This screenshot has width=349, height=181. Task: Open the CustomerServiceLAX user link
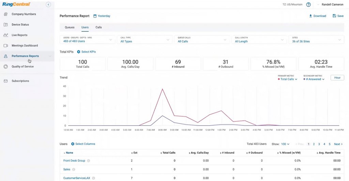click(77, 178)
